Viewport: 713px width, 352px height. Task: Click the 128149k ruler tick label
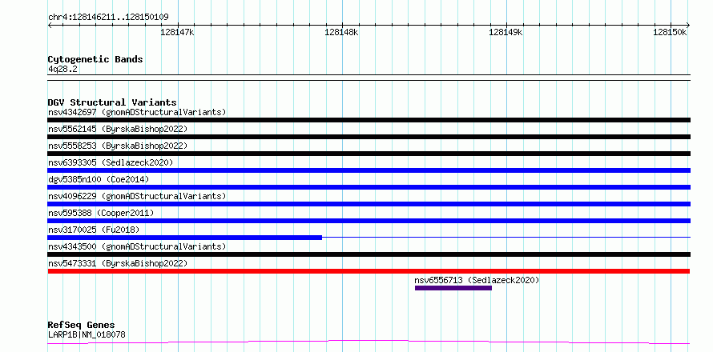click(506, 32)
